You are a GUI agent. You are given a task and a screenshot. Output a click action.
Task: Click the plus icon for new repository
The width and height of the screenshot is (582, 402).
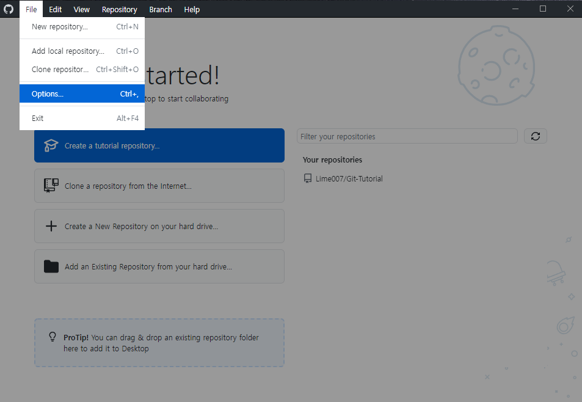[51, 226]
